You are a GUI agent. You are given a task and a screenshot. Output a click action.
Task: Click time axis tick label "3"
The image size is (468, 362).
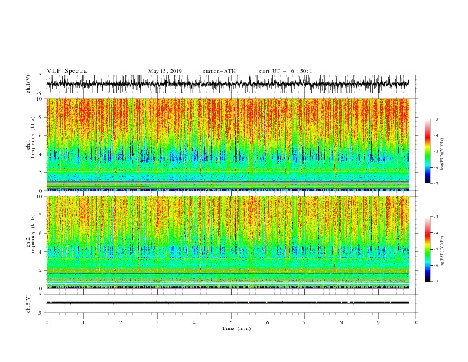pyautogui.click(x=157, y=322)
